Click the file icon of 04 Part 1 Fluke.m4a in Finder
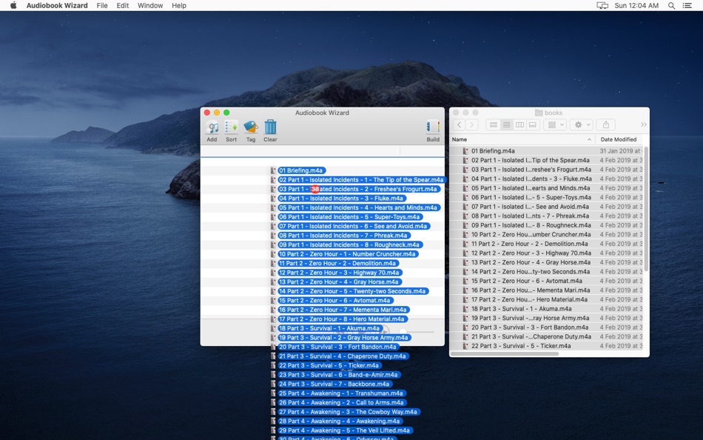Viewport: 703px width, 440px height. (x=465, y=179)
